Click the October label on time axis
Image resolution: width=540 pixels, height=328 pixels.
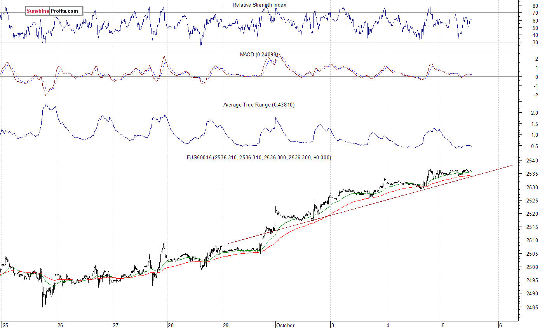point(286,325)
